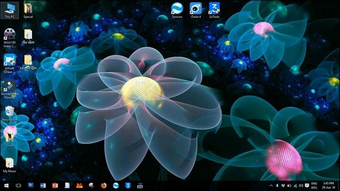340x191 pixels.
Task: Open the document icon in taskbar
Action: point(67,186)
